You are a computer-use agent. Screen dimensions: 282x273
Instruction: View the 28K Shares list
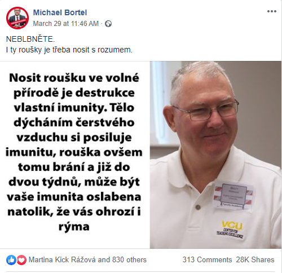pos(255,260)
